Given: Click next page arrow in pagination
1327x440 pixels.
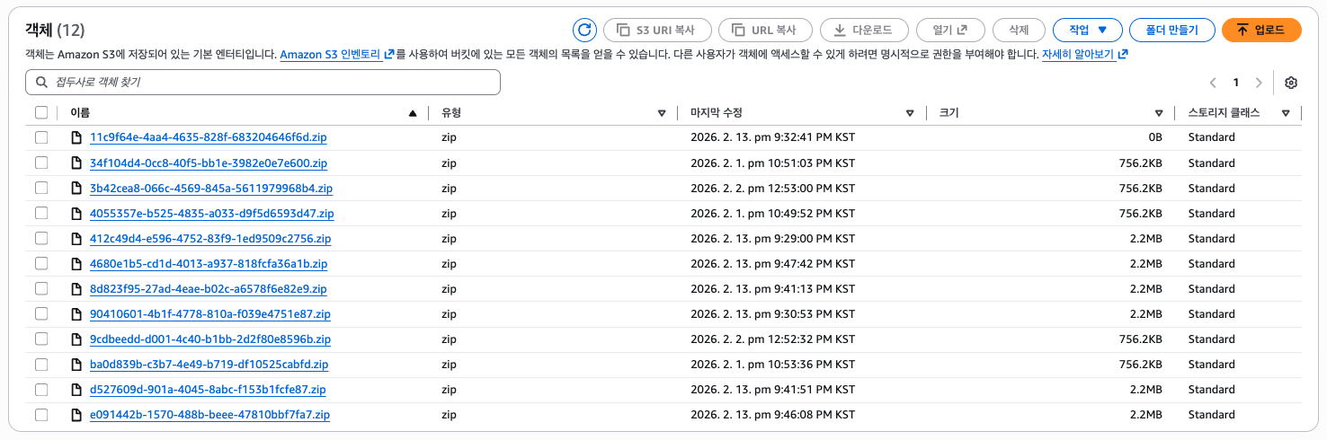Looking at the screenshot, I should coord(1259,83).
